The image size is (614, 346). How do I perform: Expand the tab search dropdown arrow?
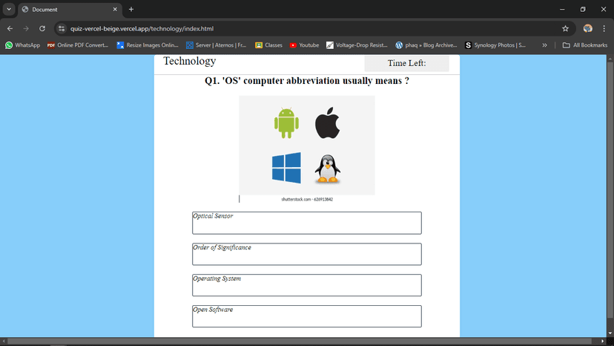pyautogui.click(x=9, y=9)
